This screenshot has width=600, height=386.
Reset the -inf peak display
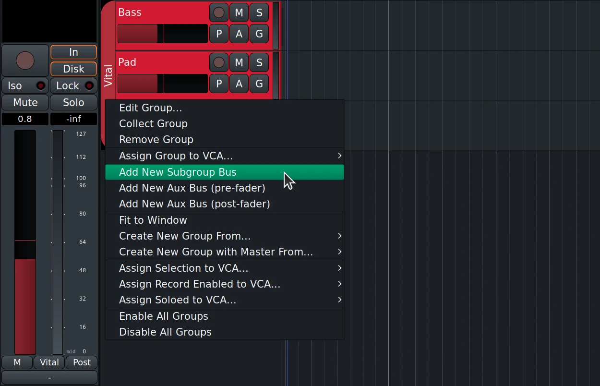[73, 119]
